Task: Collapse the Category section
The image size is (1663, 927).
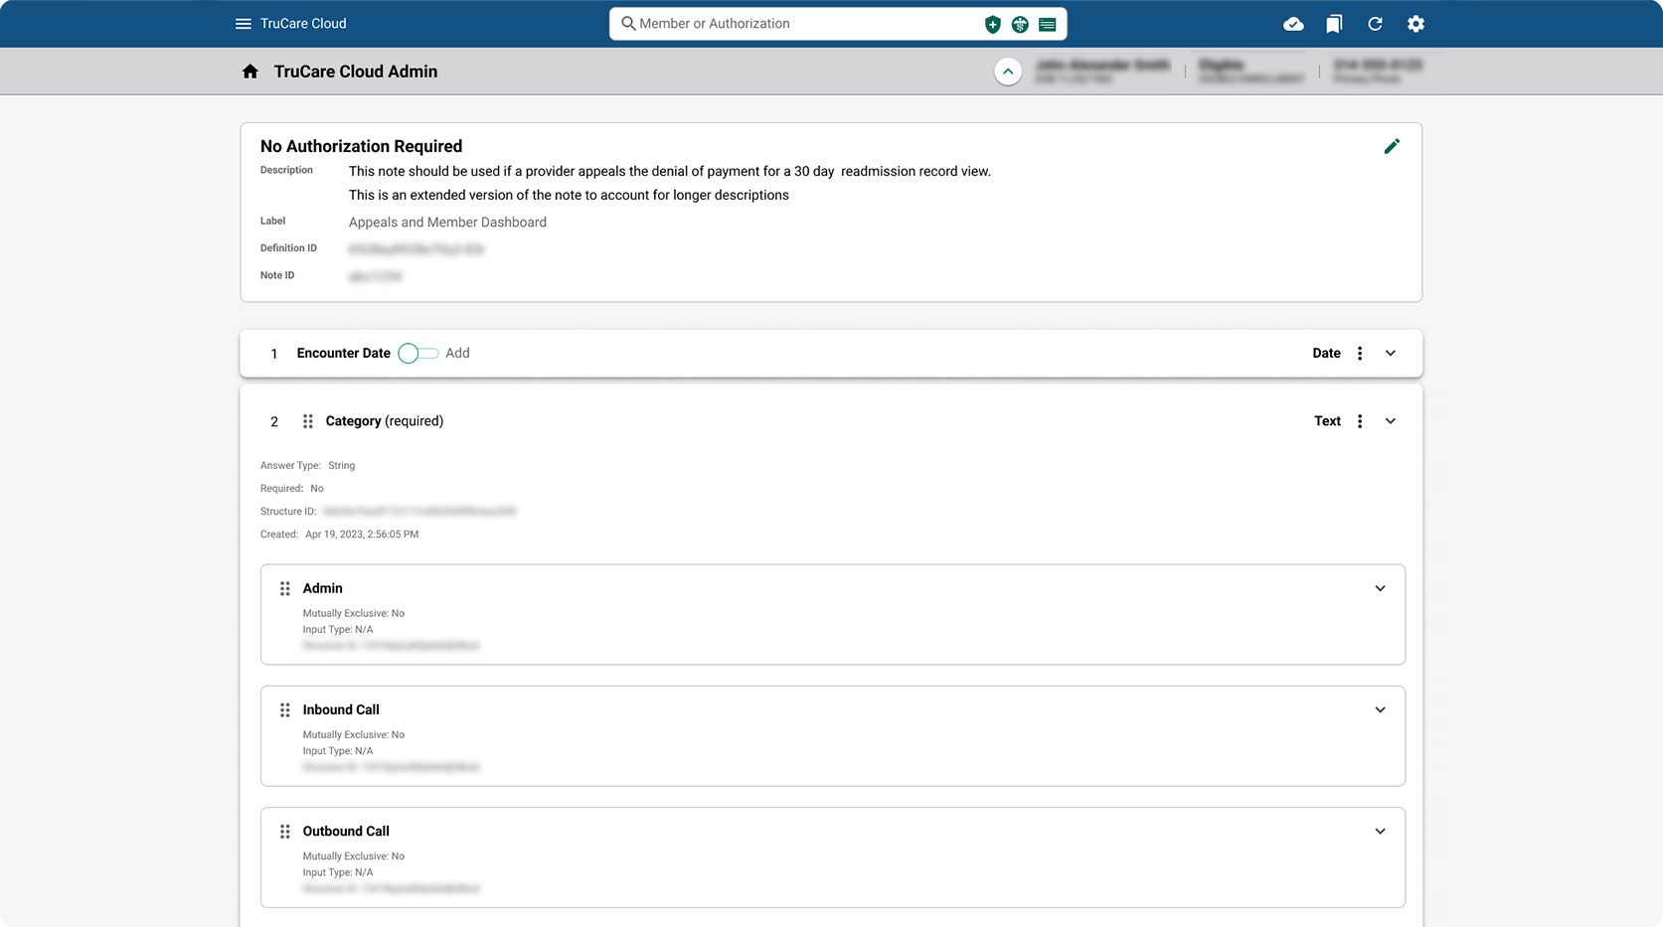Action: [x=1391, y=421]
